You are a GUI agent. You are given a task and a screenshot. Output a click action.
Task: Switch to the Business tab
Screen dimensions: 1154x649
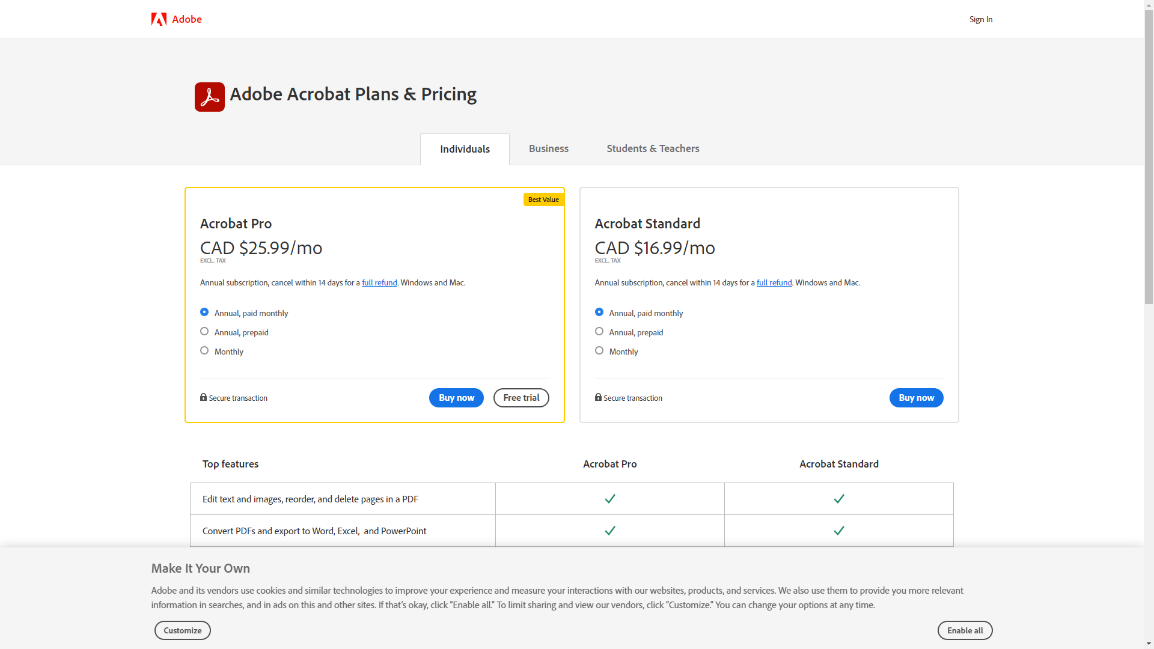coord(549,148)
